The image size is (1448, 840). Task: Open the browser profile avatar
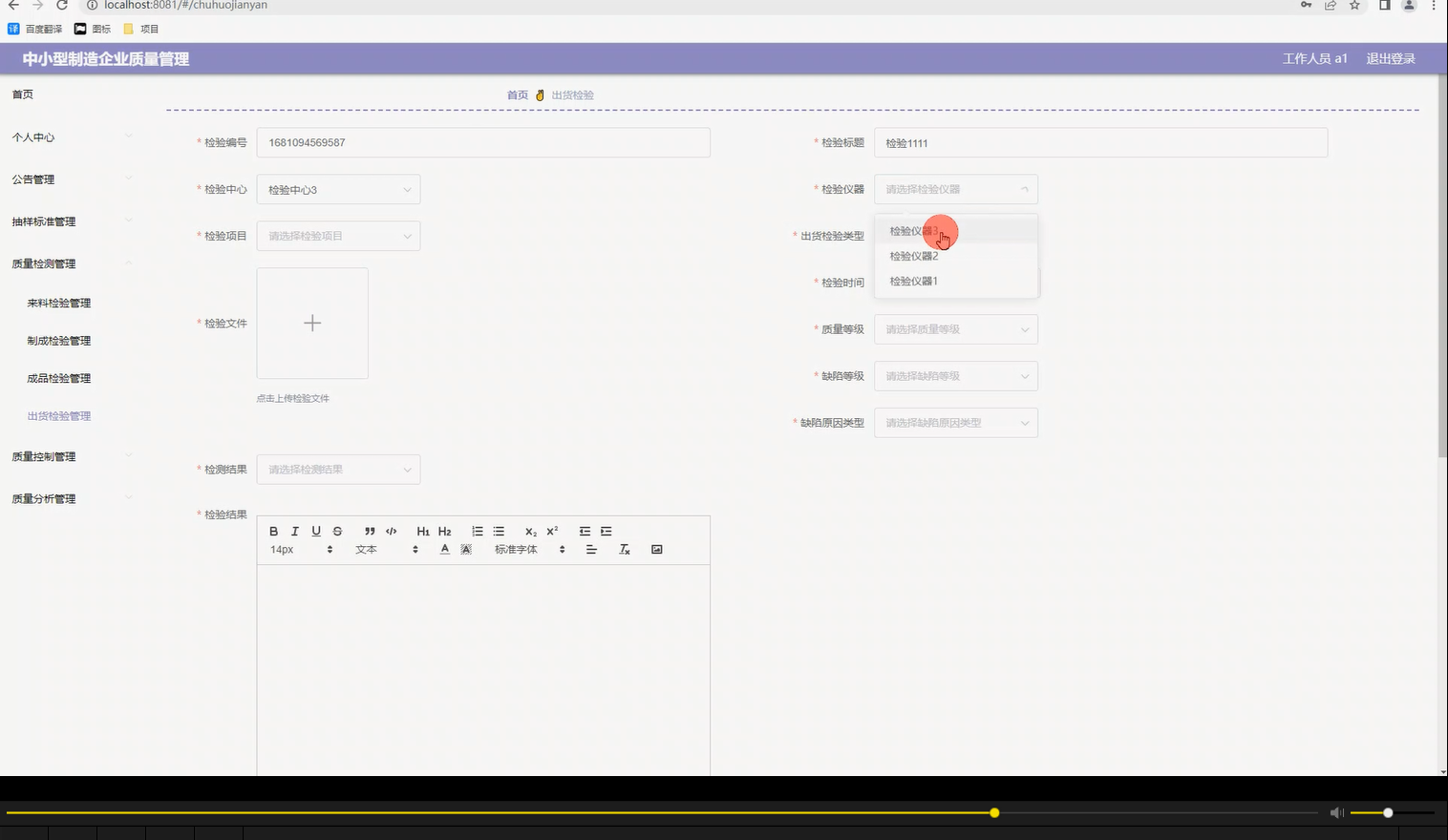[x=1409, y=5]
